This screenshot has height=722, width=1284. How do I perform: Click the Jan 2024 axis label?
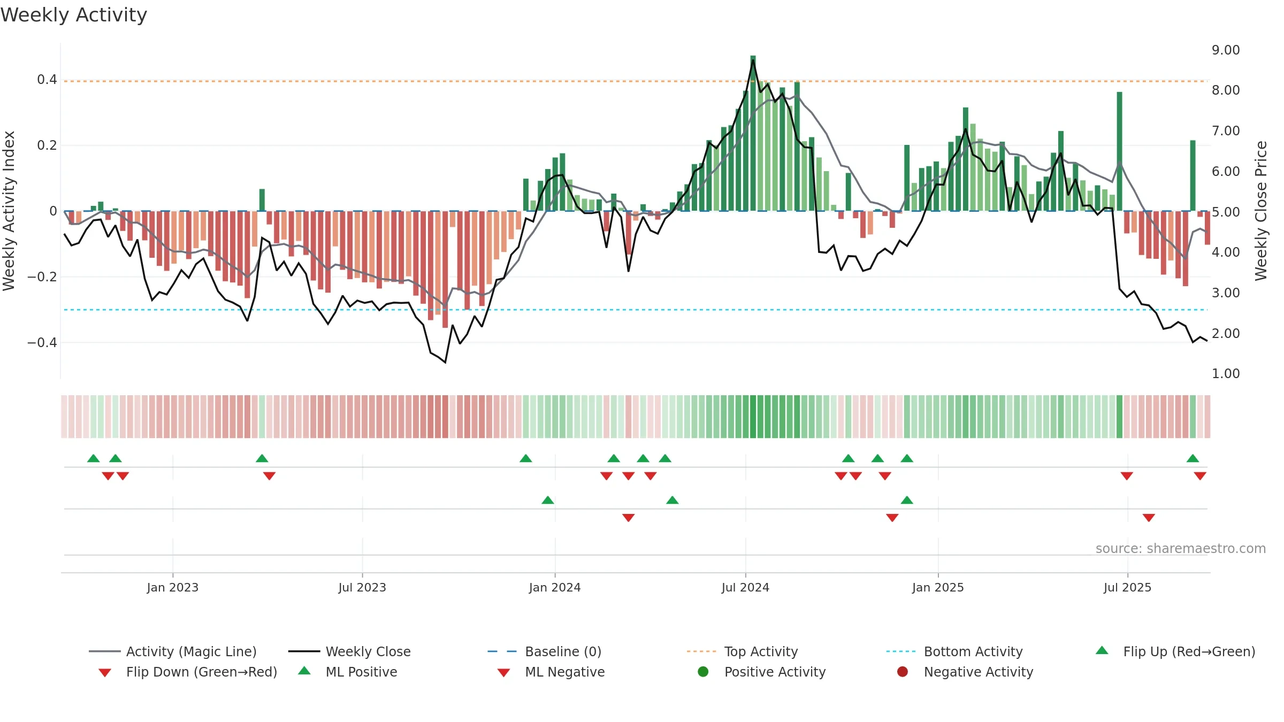coord(555,588)
